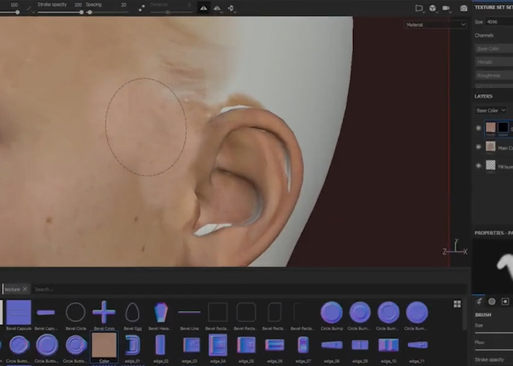The height and width of the screenshot is (366, 513).
Task: Pick the Bevel Circle alpha icon
Action: tap(75, 313)
